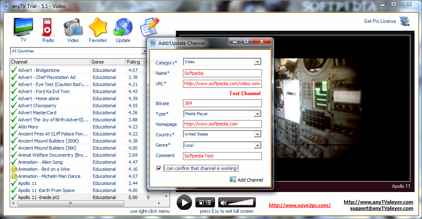Select Advert - Chef Playstation Ad channel
The height and width of the screenshot is (219, 422).
[47, 77]
